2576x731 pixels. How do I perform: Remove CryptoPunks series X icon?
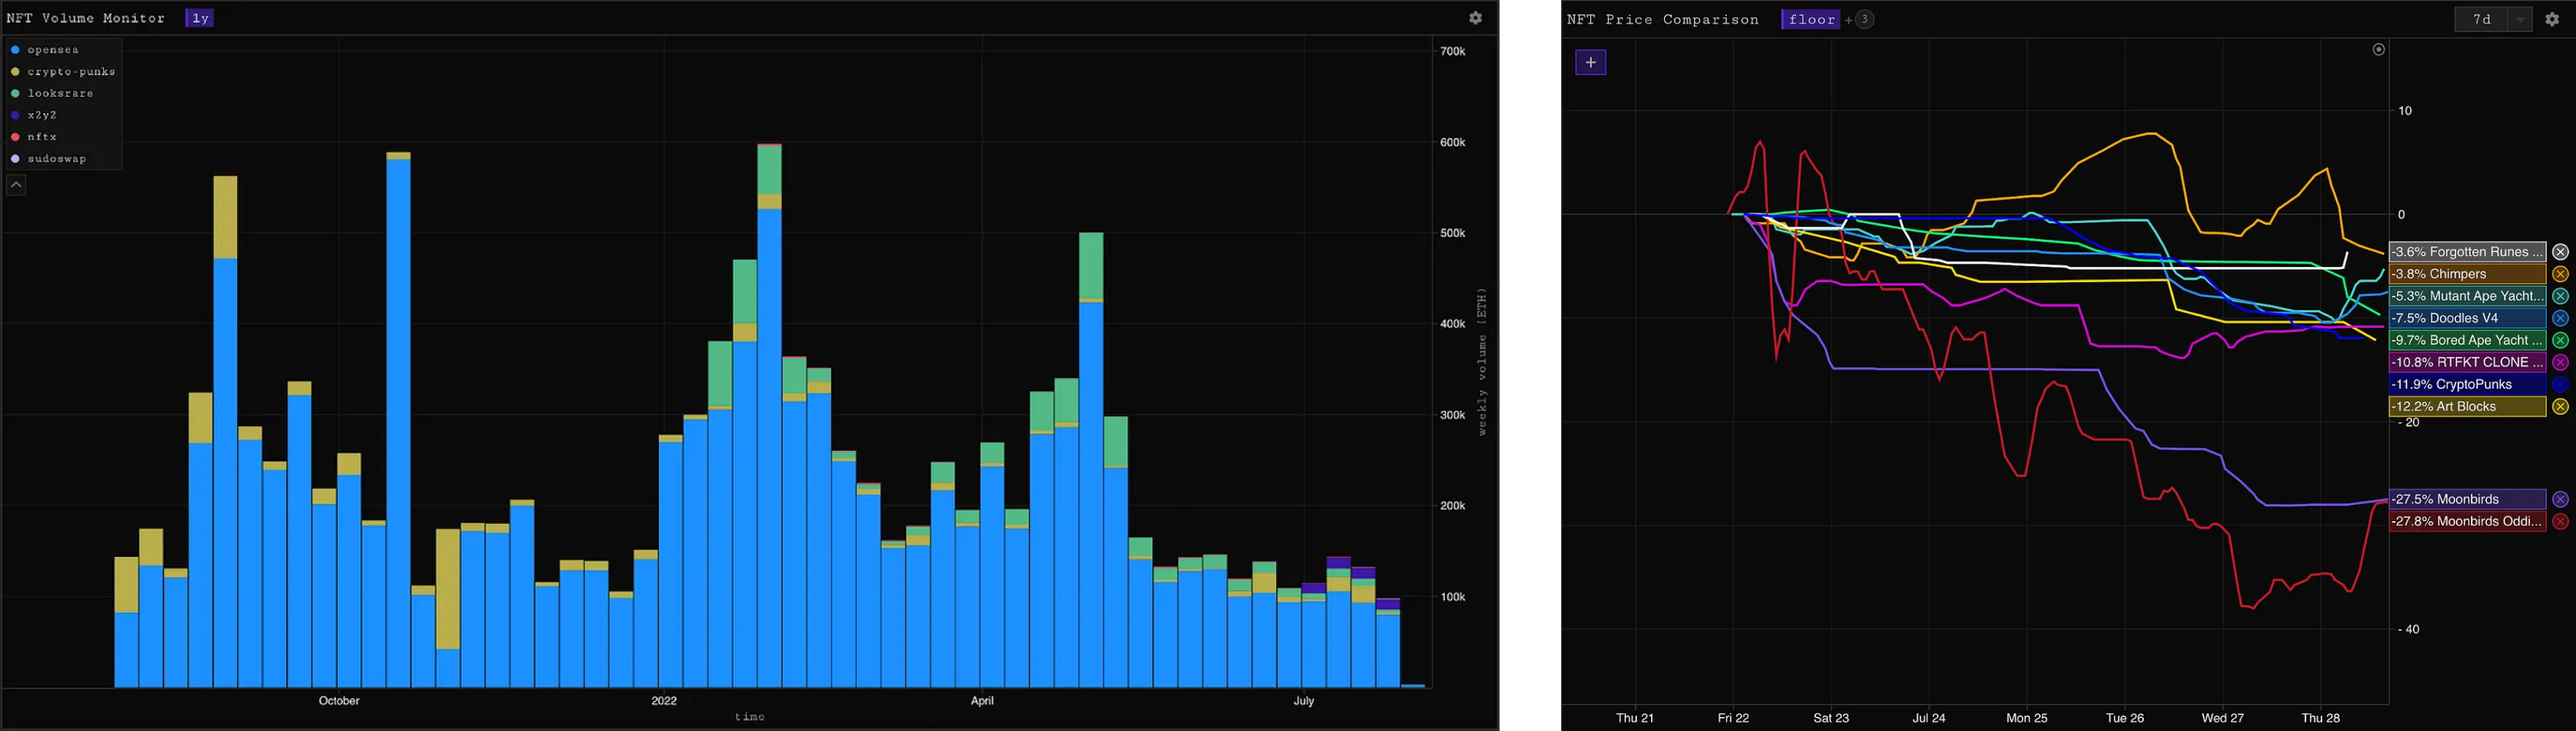(x=2560, y=384)
